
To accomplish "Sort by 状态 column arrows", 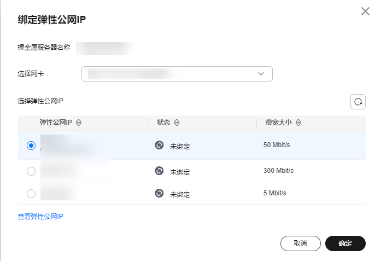I will tap(177, 123).
